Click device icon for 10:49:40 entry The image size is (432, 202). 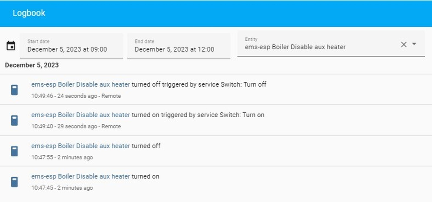[14, 120]
